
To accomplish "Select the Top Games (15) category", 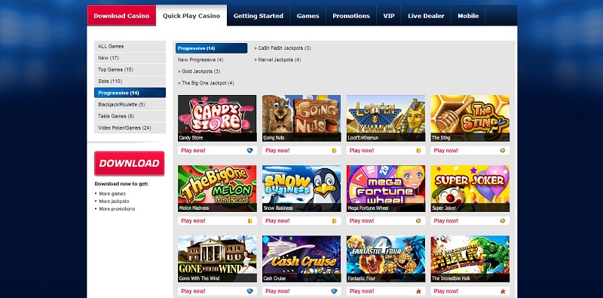I will (x=130, y=69).
